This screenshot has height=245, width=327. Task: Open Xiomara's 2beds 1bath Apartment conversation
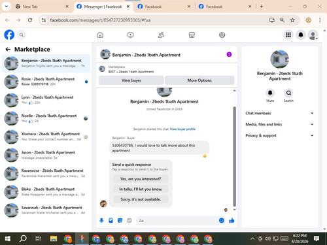tap(46, 137)
